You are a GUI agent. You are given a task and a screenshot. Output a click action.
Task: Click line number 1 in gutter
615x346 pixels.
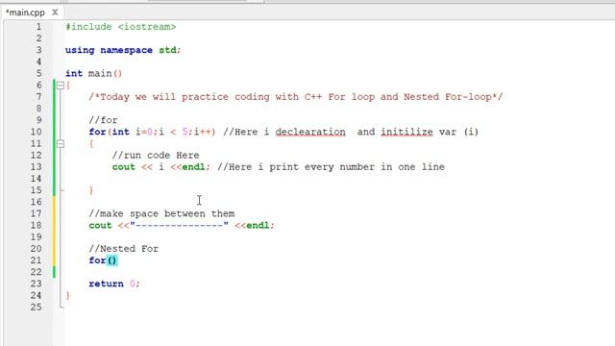pyautogui.click(x=38, y=27)
